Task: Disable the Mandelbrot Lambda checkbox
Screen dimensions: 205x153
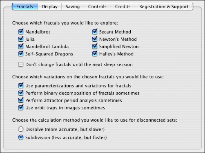Action: click(x=21, y=47)
